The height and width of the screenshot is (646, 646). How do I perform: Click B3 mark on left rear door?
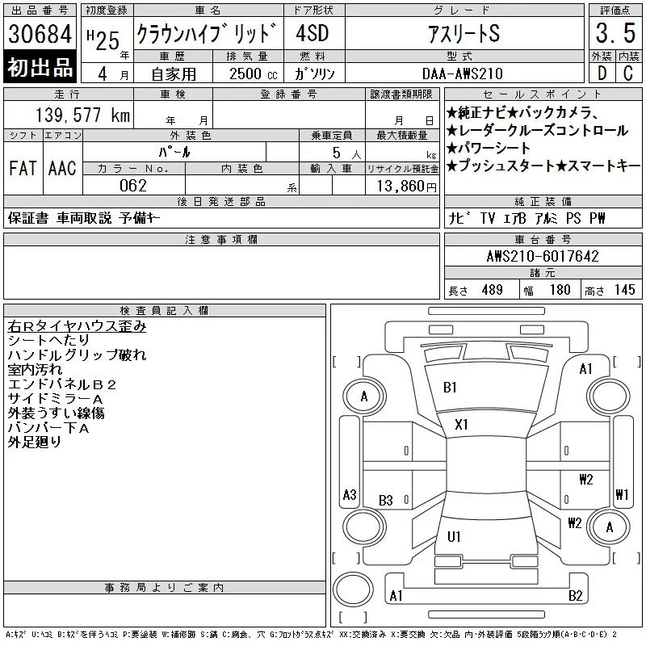point(386,501)
